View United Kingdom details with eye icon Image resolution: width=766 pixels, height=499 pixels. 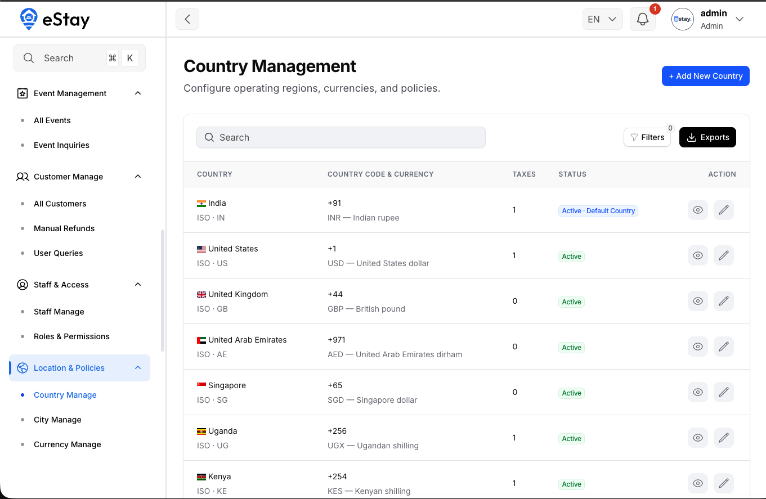click(698, 301)
